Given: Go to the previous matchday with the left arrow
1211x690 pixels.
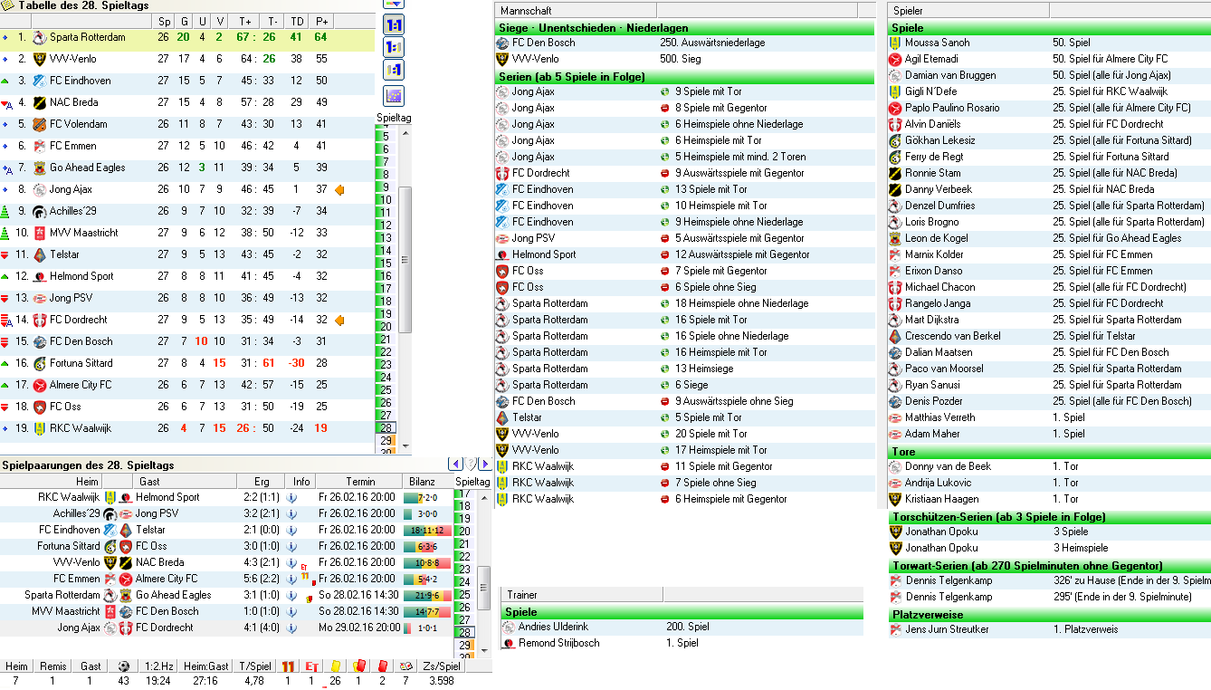Looking at the screenshot, I should (x=456, y=465).
